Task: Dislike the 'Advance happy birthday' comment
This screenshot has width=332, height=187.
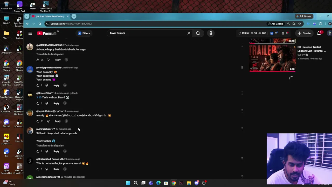Action: pos(48,60)
